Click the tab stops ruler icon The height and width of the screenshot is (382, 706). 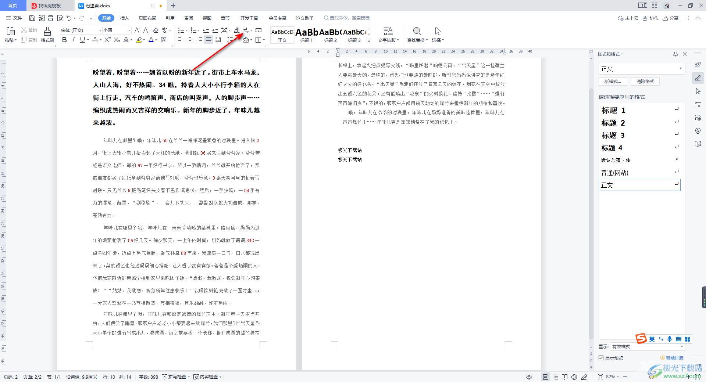pos(258,30)
